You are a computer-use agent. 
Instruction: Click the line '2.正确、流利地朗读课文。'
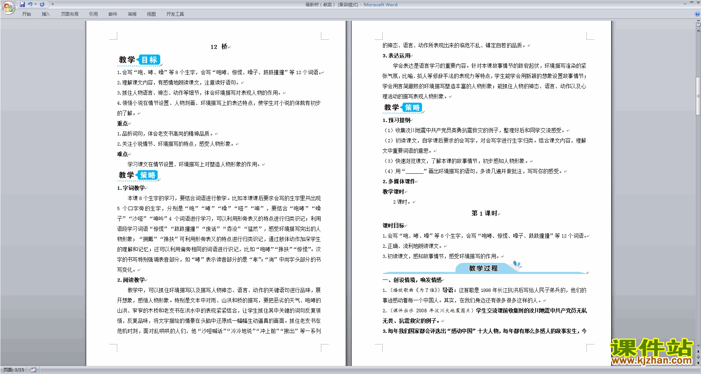click(x=413, y=246)
